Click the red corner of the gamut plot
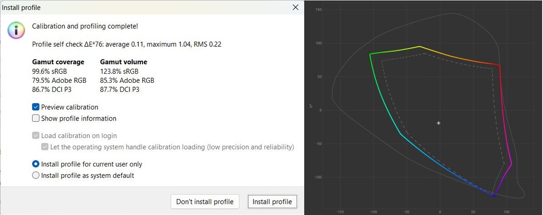The image size is (543, 215). coord(500,65)
